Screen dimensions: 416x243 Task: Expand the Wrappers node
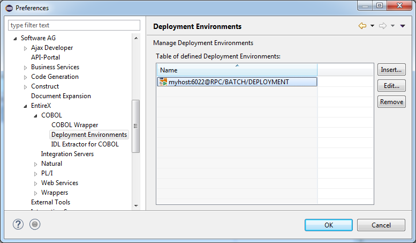35,193
